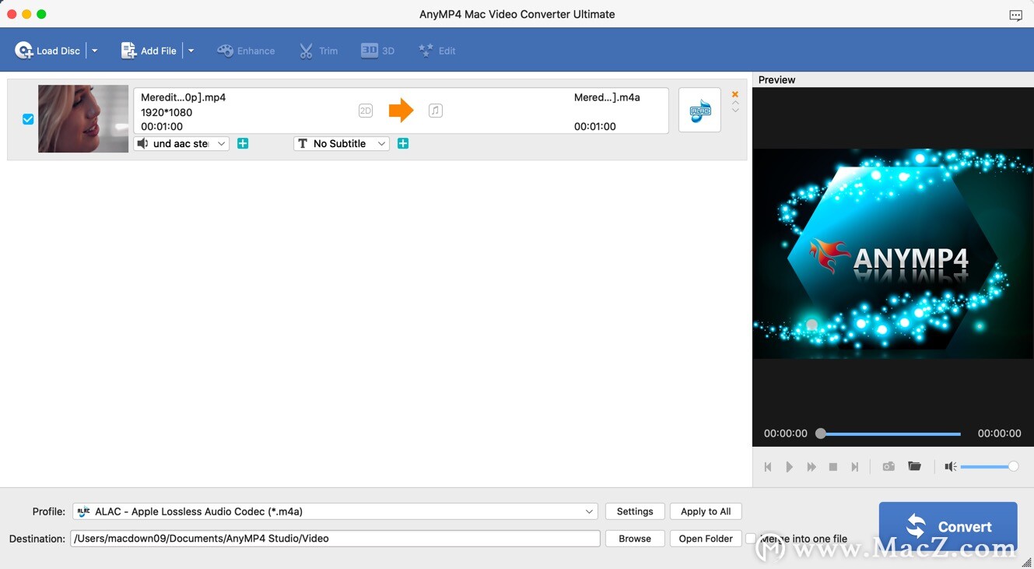Skip to next in preview
Image resolution: width=1034 pixels, height=569 pixels.
point(855,467)
